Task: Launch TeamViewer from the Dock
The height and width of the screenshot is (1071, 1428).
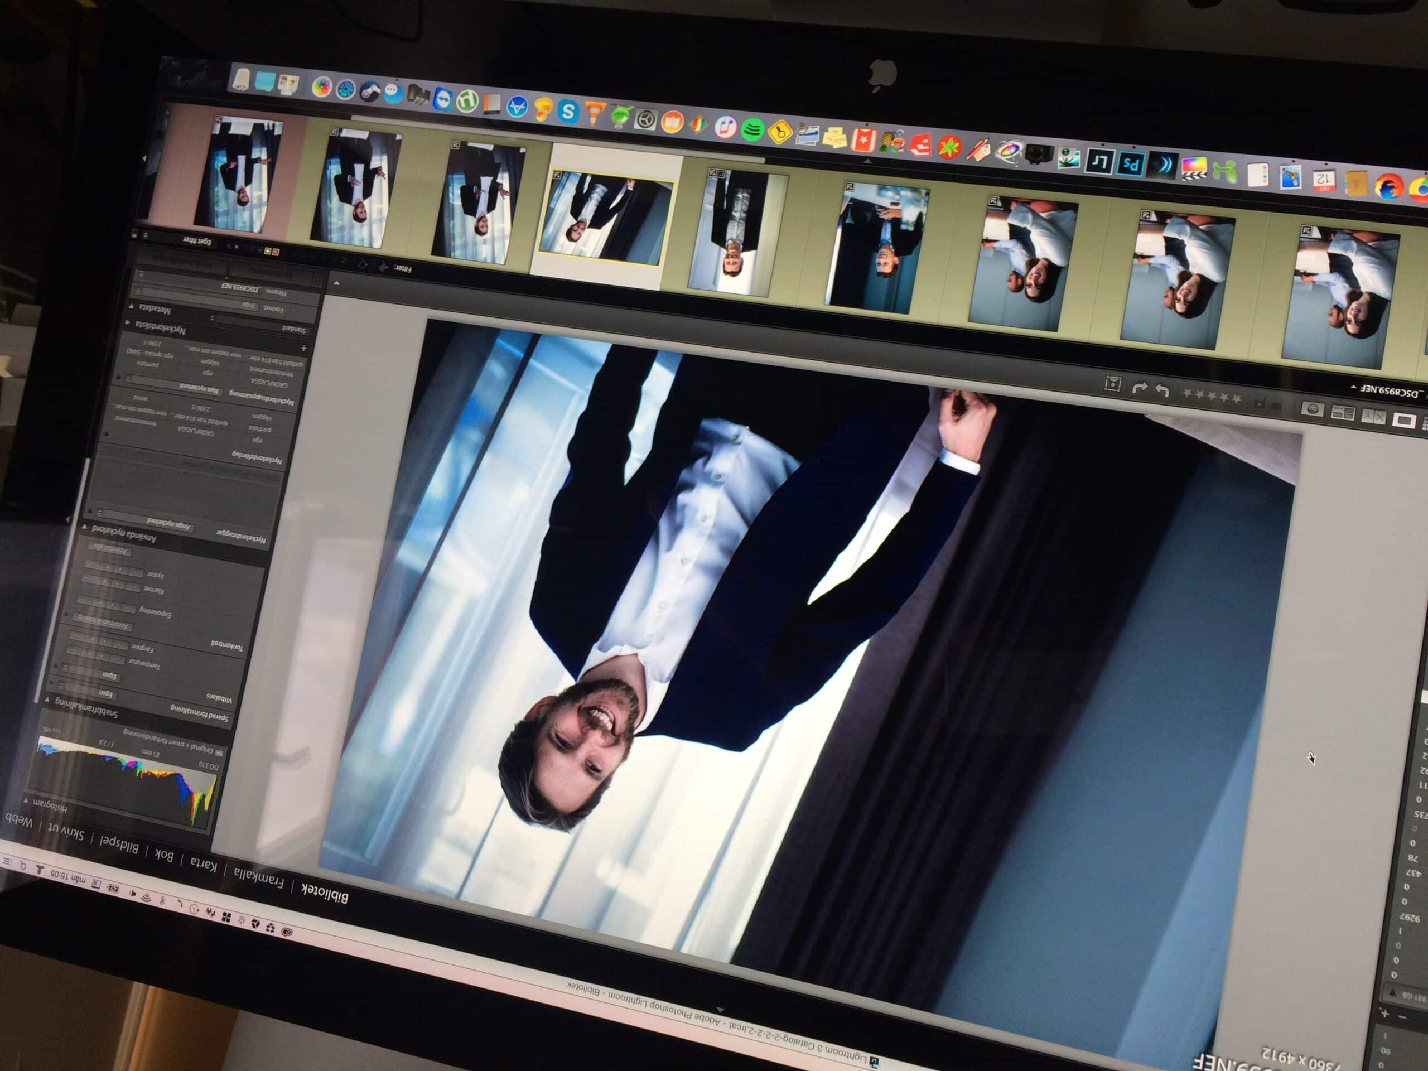Action: 443,100
